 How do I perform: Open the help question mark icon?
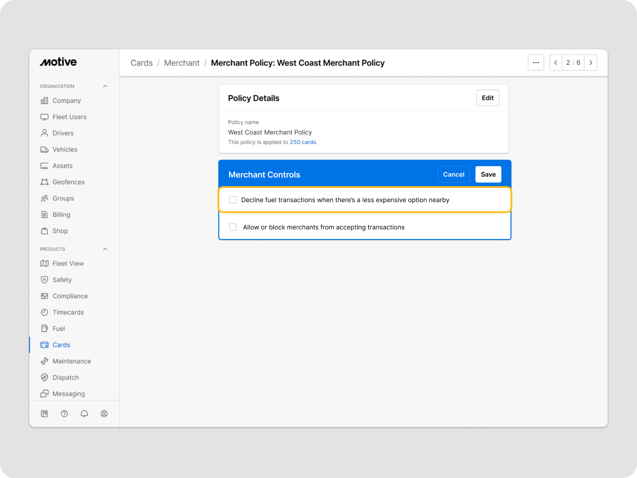click(x=64, y=414)
